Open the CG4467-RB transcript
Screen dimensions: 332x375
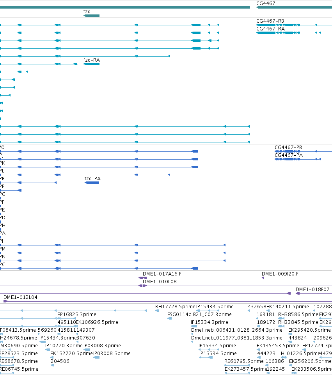(x=270, y=21)
